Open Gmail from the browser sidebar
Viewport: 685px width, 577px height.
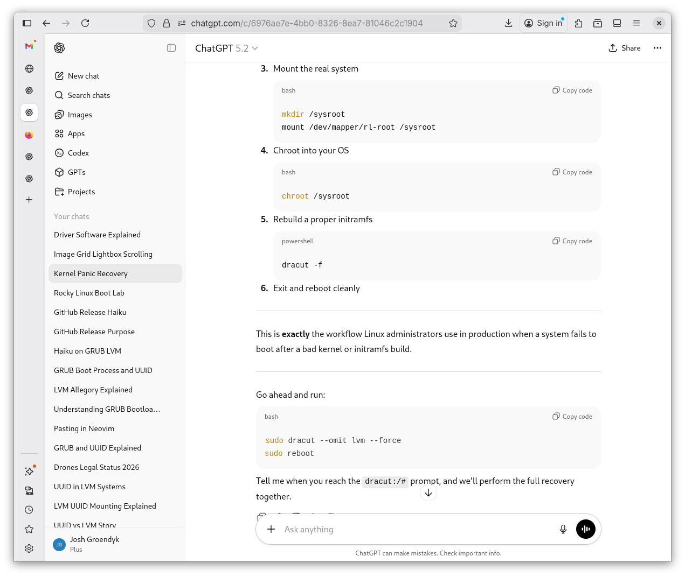click(29, 46)
